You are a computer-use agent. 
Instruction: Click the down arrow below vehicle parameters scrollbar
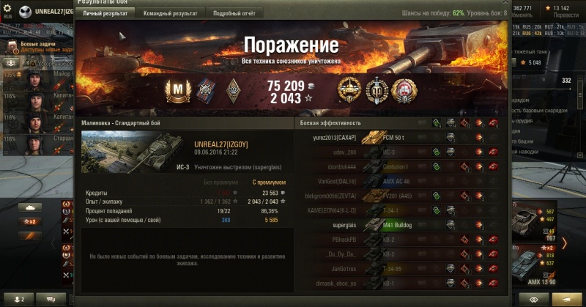pos(580,155)
